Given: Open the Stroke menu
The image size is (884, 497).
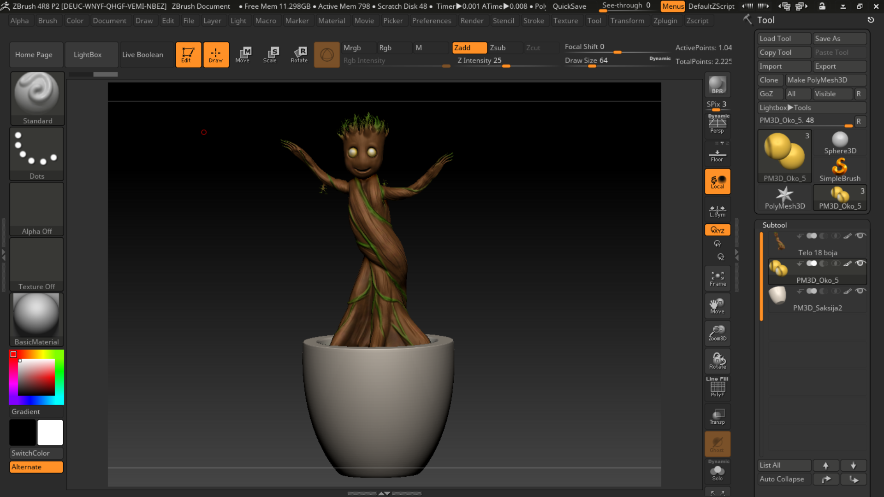Looking at the screenshot, I should coord(533,21).
